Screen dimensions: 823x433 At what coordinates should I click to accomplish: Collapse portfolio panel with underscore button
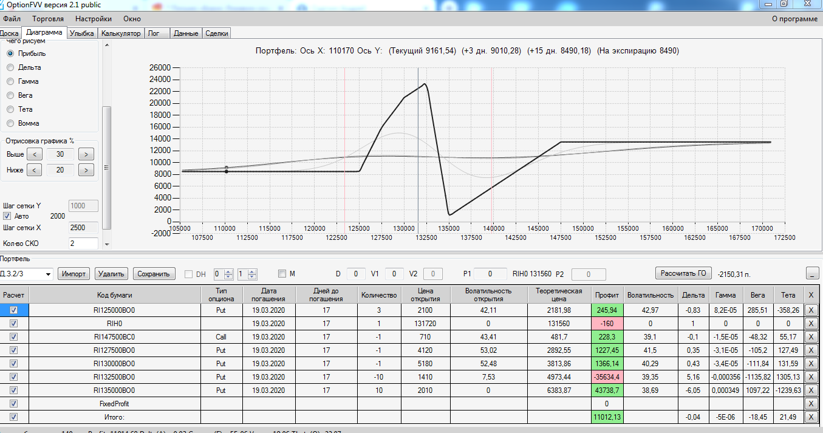(813, 274)
